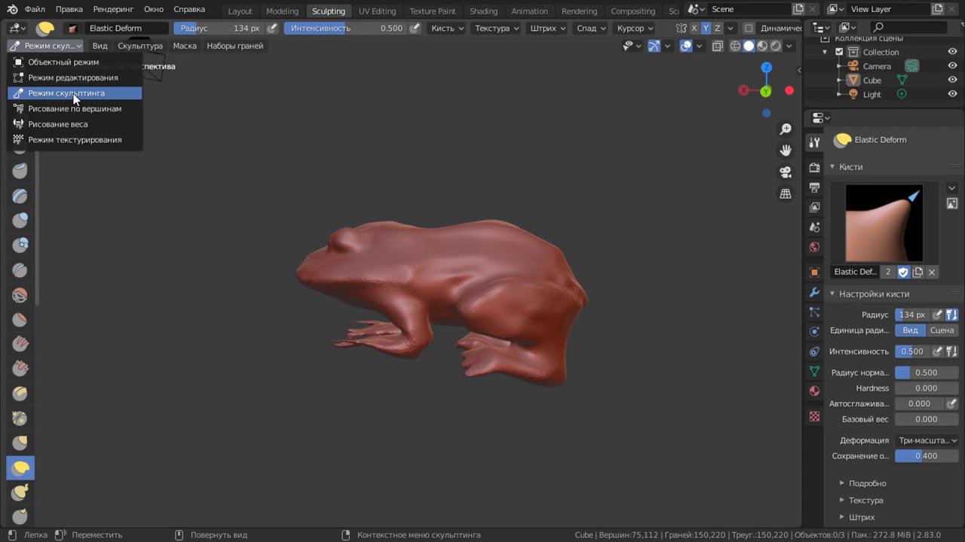Open the Маска menu in header

coord(185,46)
